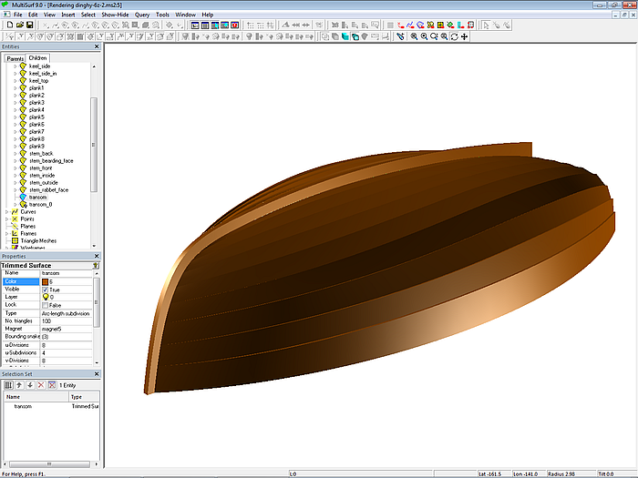638x478 pixels.
Task: Click the Rotate view icon
Action: pos(455,36)
